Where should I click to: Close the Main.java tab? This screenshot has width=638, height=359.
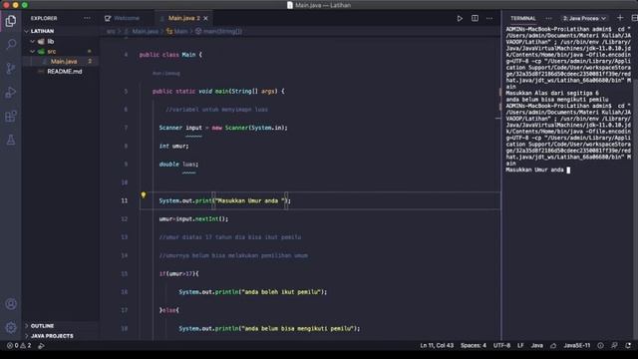click(205, 18)
